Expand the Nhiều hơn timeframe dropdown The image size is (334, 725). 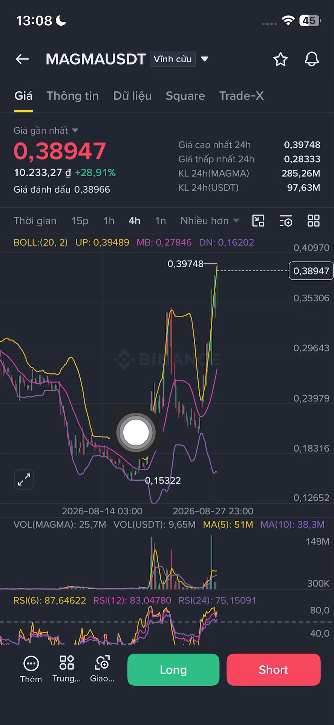tap(210, 221)
